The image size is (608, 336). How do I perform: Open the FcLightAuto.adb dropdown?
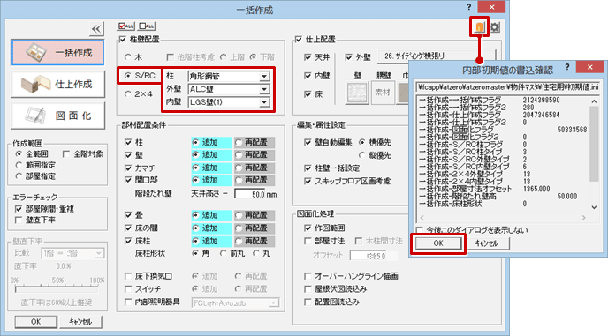235,302
